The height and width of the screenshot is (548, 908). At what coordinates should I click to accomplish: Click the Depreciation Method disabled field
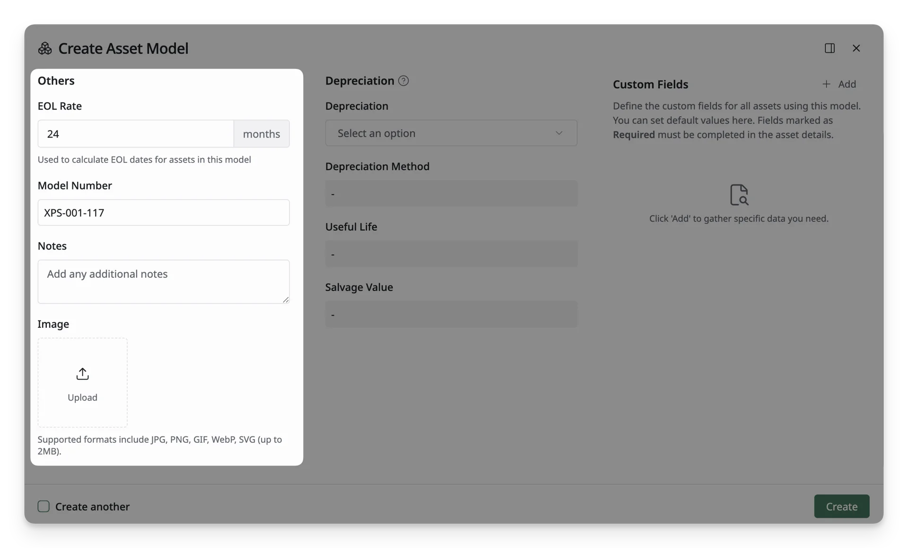pyautogui.click(x=451, y=193)
